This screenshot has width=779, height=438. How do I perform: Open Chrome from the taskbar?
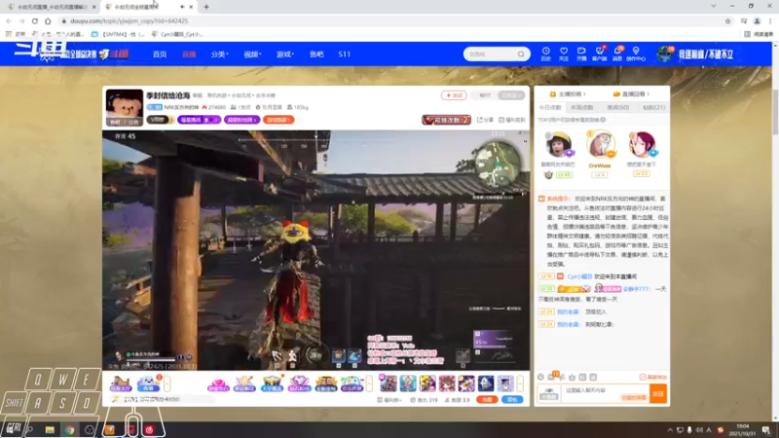point(69,429)
